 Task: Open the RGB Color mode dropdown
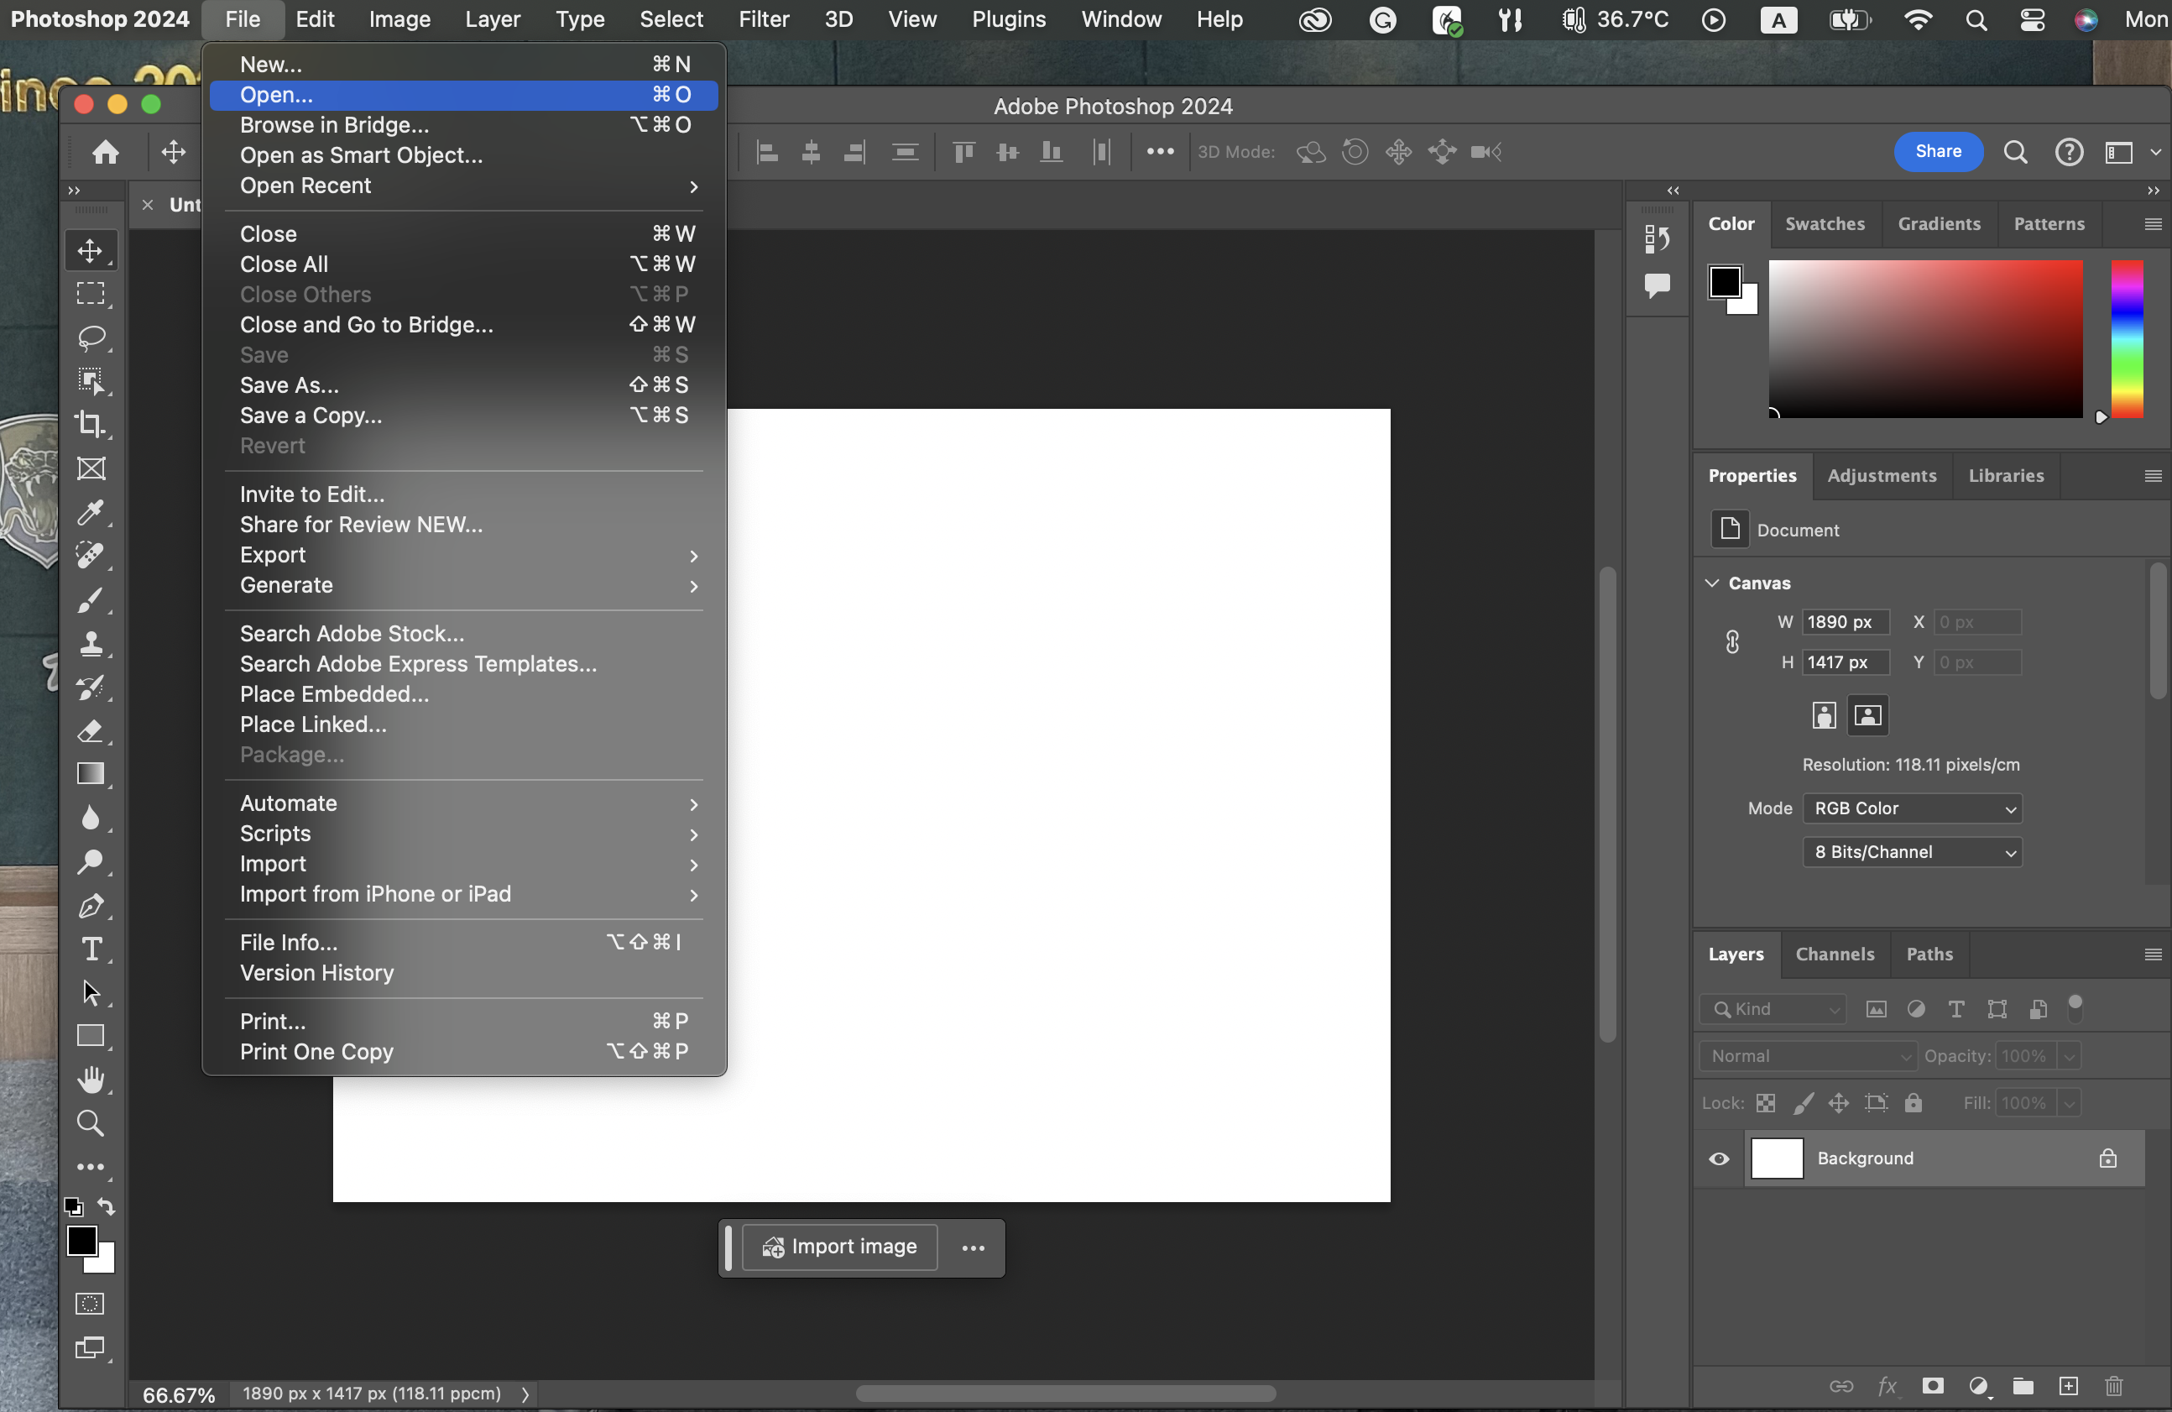click(x=1912, y=808)
